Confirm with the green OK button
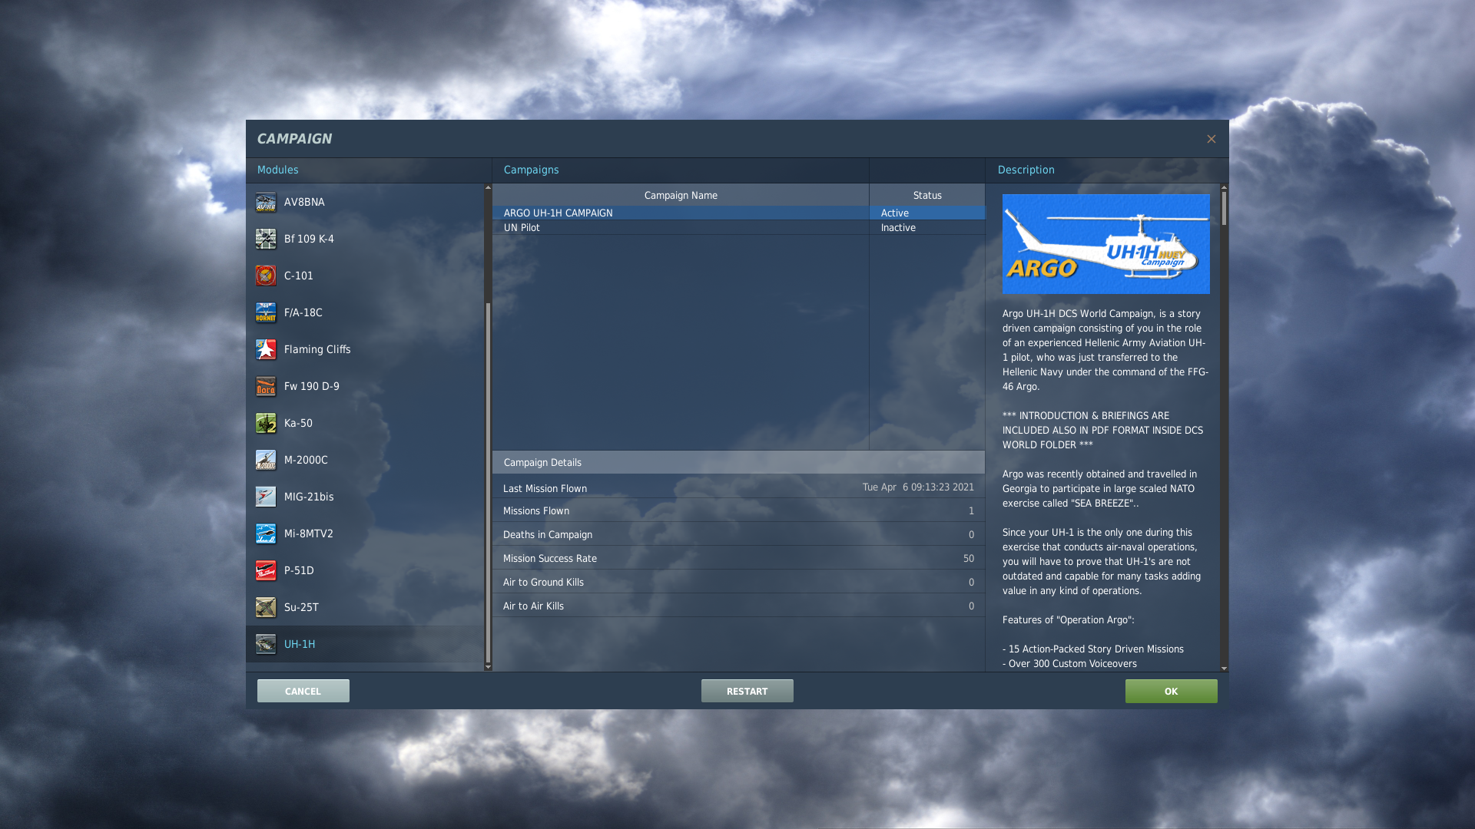The width and height of the screenshot is (1475, 829). coord(1171,691)
